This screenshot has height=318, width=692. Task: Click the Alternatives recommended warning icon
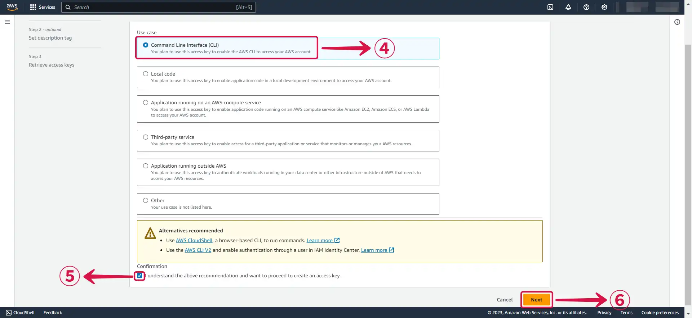coord(150,233)
